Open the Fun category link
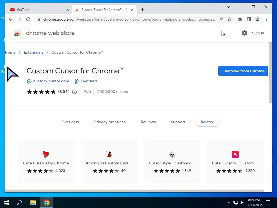The height and width of the screenshot is (208, 277). (x=87, y=92)
